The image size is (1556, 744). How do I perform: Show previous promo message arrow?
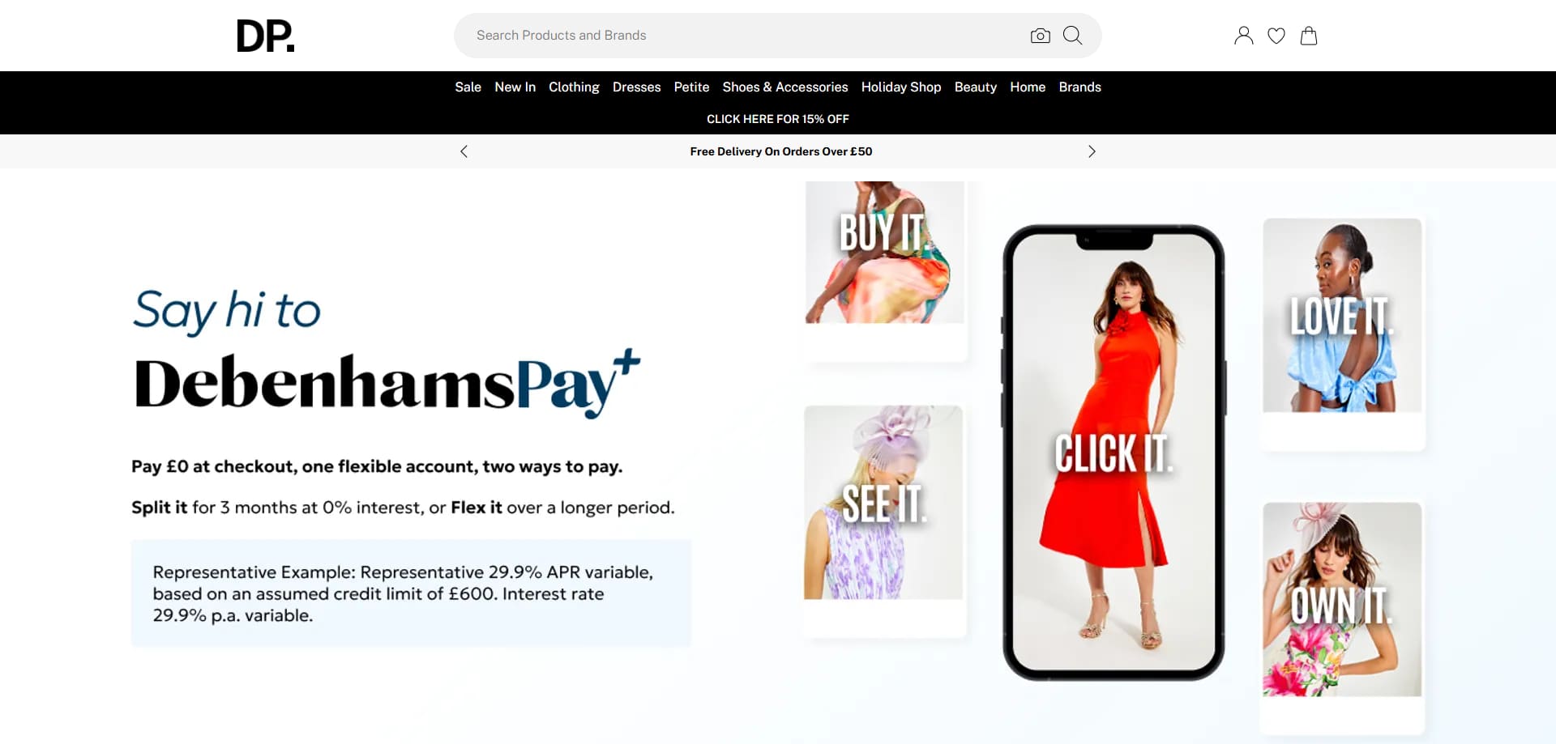coord(464,151)
